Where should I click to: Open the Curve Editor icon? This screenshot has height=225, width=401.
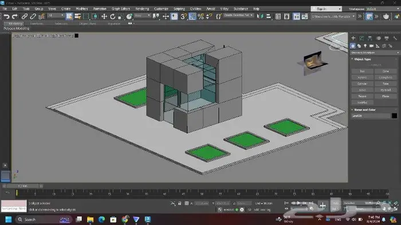(x=305, y=17)
